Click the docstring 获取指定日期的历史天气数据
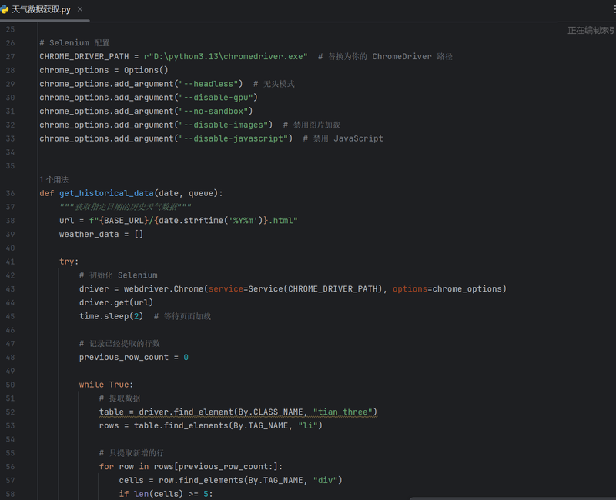This screenshot has height=500, width=616. click(126, 207)
